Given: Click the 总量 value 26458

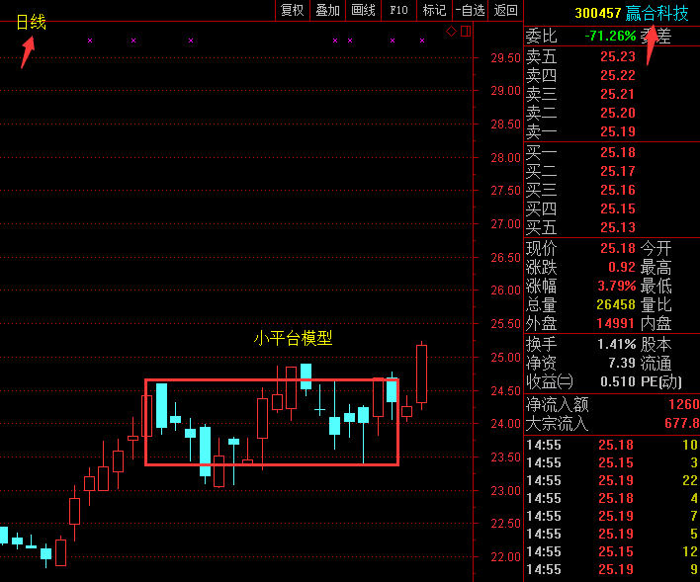Looking at the screenshot, I should [x=616, y=304].
